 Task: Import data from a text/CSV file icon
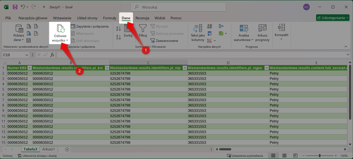29,26
